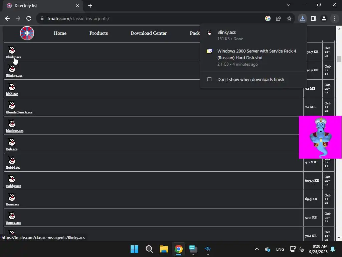Open the Windows 2000 Server .vhd download entry
This screenshot has height=257, width=342.
[x=253, y=58]
